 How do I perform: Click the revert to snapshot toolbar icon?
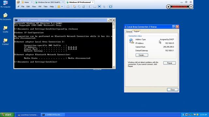tap(79, 6)
